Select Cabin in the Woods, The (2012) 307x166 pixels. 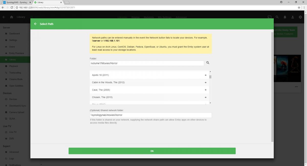tap(149, 82)
